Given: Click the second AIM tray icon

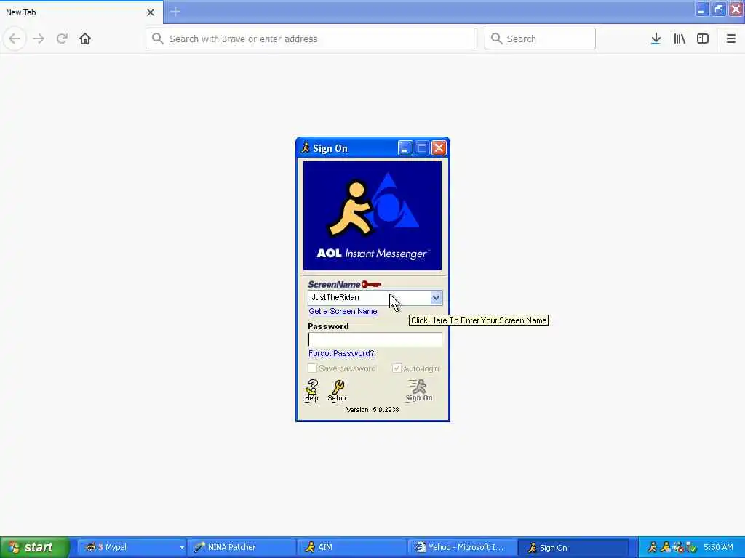Looking at the screenshot, I should [x=665, y=547].
